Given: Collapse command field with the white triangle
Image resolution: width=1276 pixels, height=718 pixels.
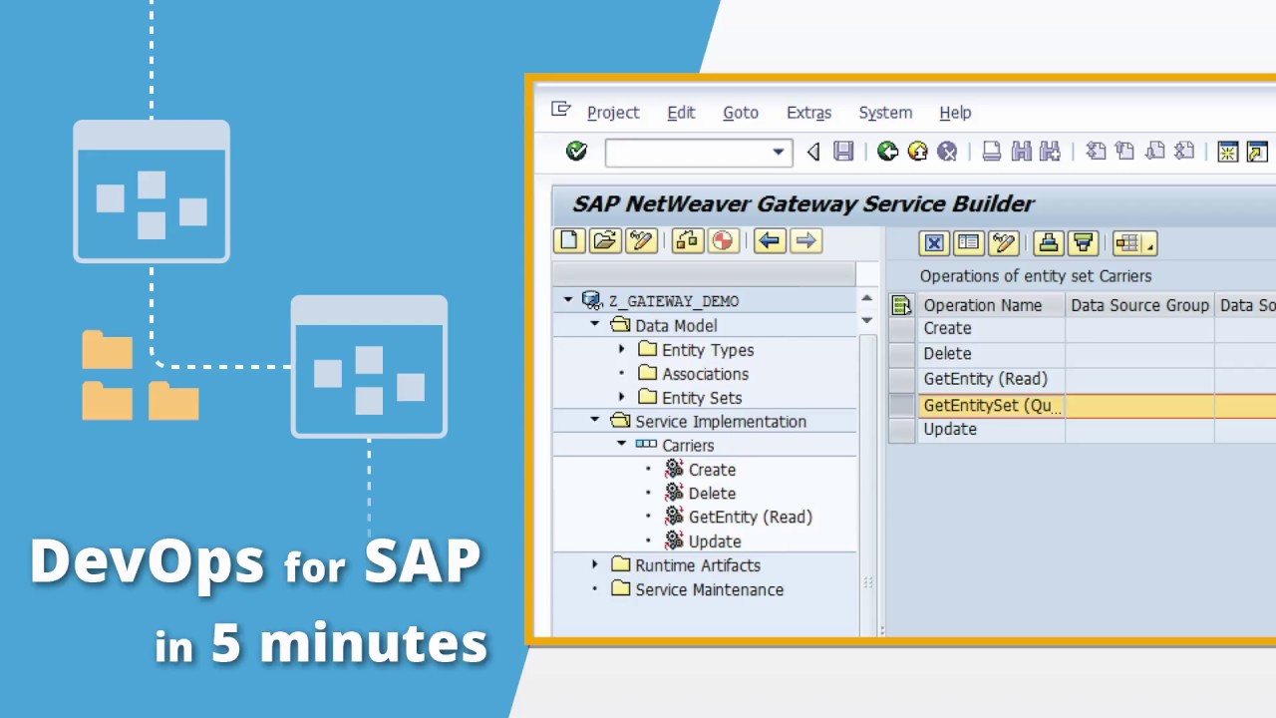Looking at the screenshot, I should tap(812, 152).
